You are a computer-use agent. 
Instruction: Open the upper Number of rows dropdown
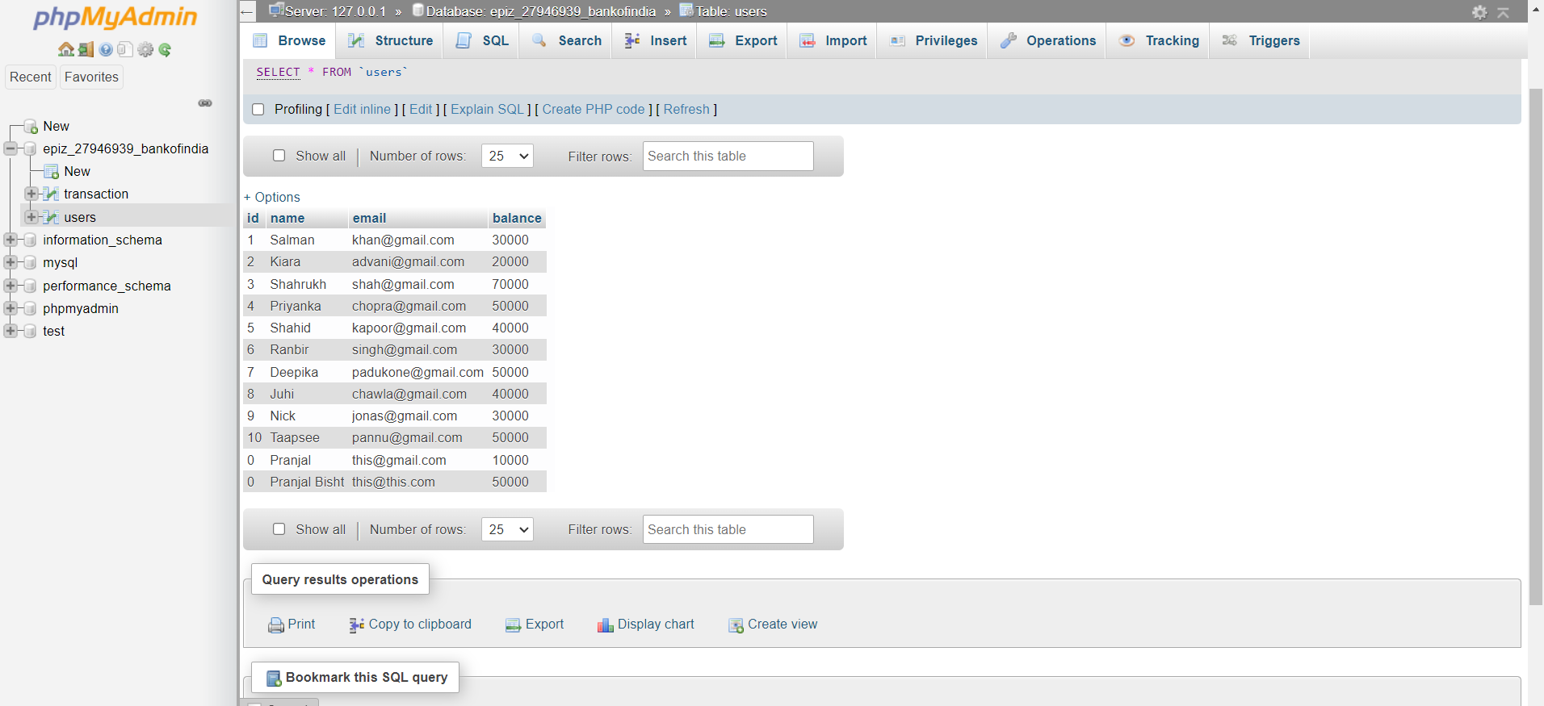(507, 156)
